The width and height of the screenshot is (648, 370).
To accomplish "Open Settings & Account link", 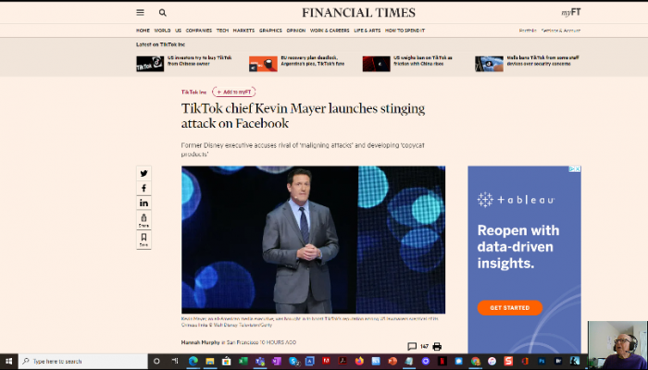I will click(x=561, y=31).
